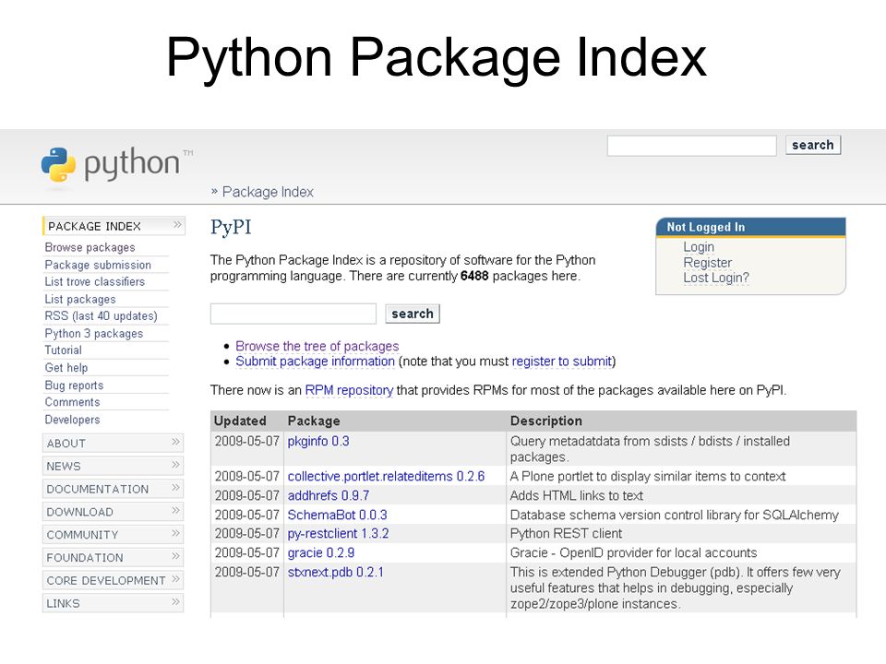Open the ABOUT menu item
The height and width of the screenshot is (664, 886).
[x=113, y=444]
